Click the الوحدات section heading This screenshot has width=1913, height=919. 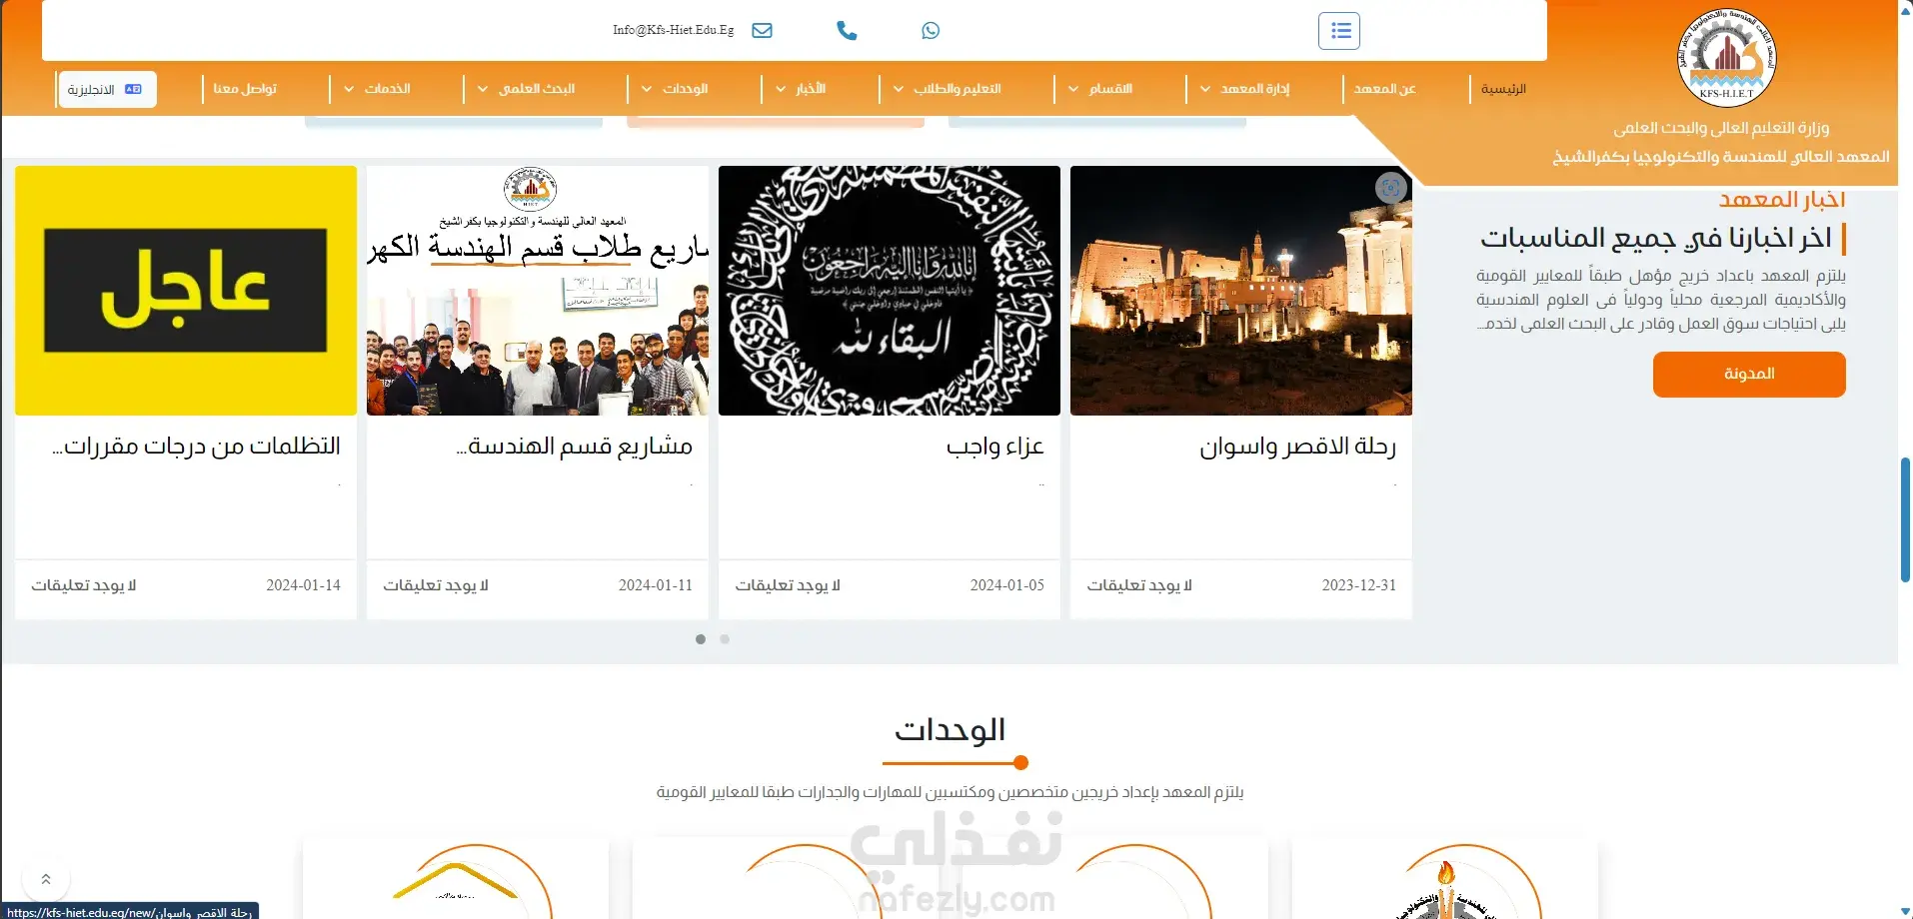(950, 730)
